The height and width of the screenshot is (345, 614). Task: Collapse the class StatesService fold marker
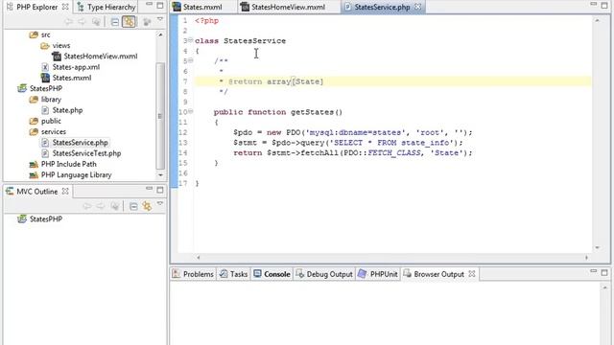tap(191, 40)
